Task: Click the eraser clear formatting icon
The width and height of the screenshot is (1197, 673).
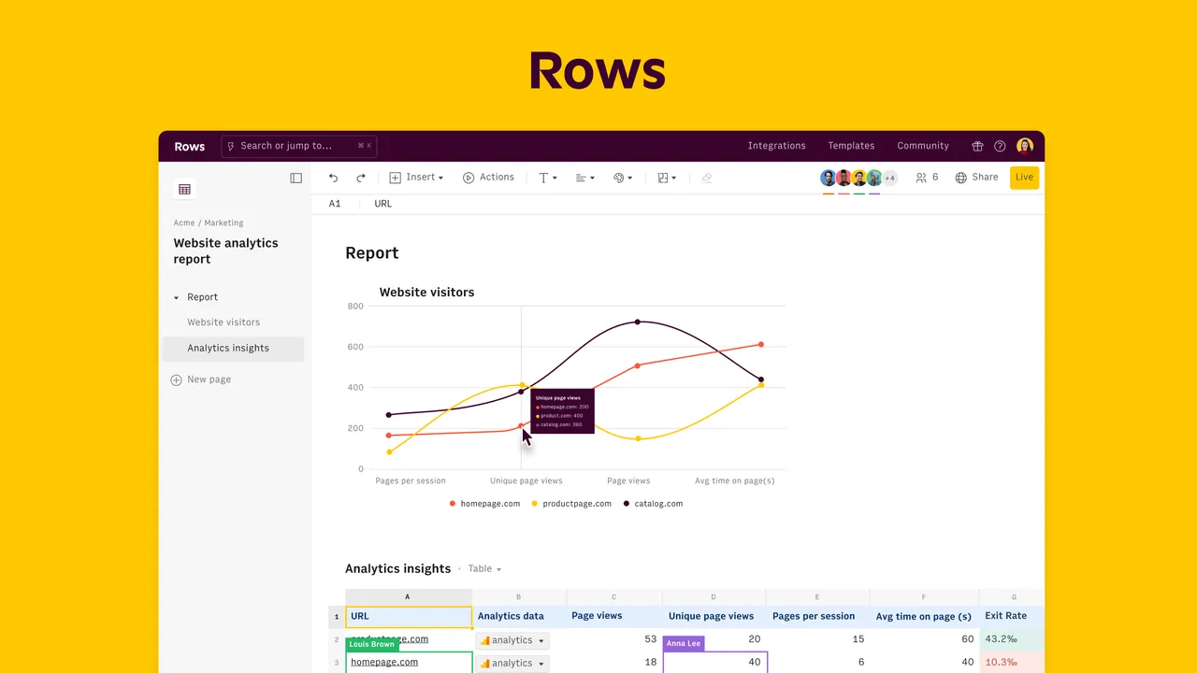Action: pos(706,178)
